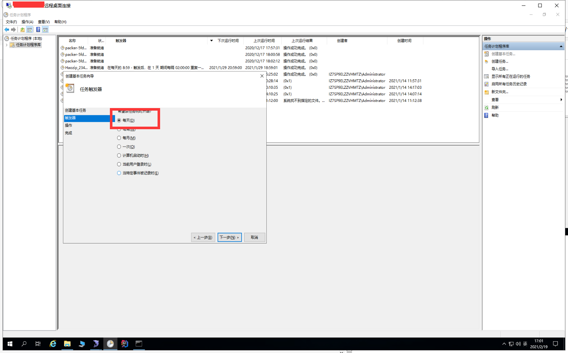
Task: Click the 下一步(N) button
Action: [230, 237]
